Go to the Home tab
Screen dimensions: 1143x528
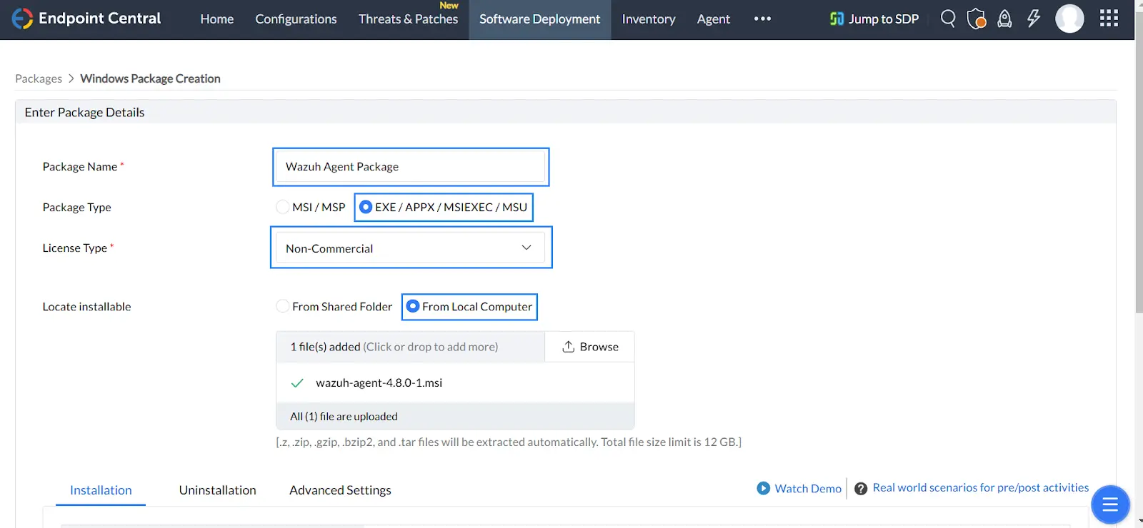click(x=216, y=19)
